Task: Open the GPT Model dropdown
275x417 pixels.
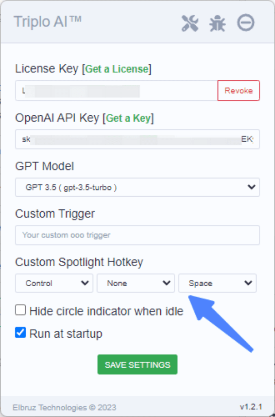Action: point(137,187)
